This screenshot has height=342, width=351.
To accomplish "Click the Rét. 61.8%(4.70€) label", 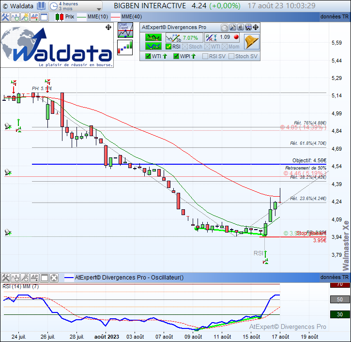I will pyautogui.click(x=308, y=143).
